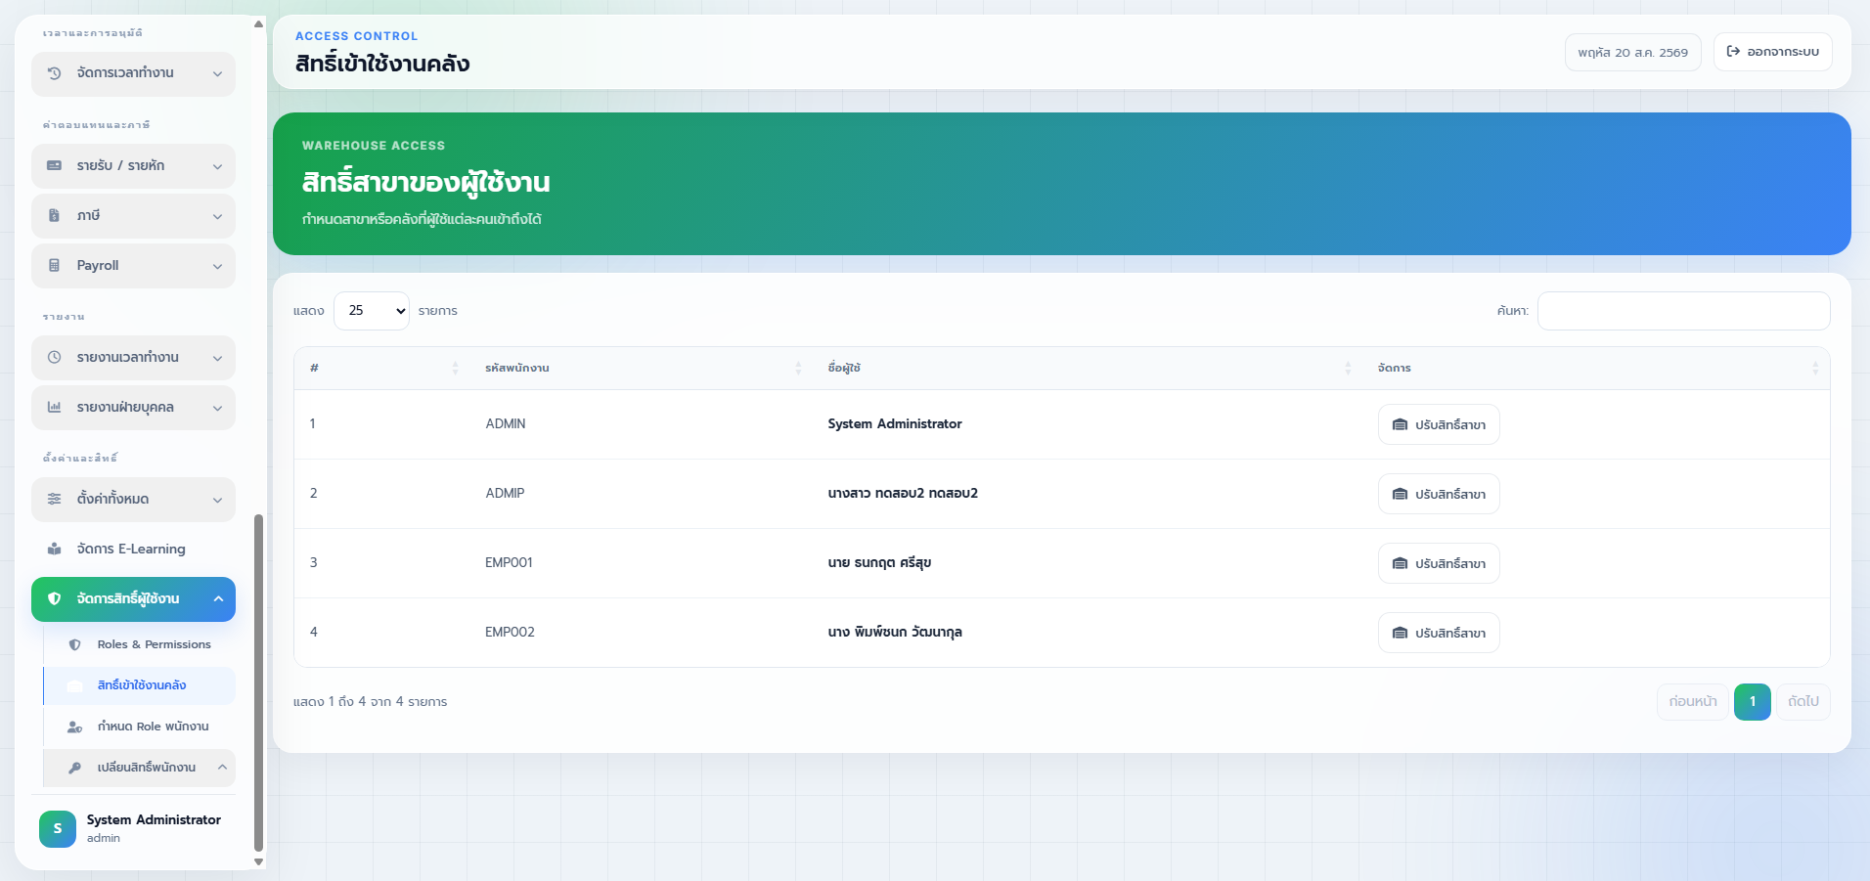Click the sidebar vertical scrollbar thumb
Viewport: 1870px width, 881px height.
click(x=258, y=683)
